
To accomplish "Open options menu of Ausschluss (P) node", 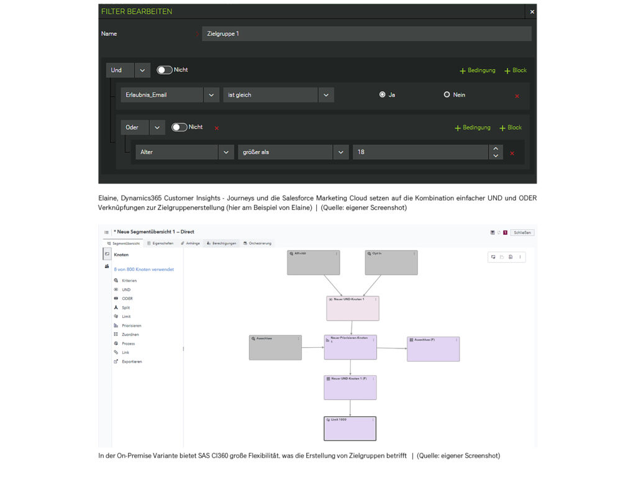I will pos(457,340).
